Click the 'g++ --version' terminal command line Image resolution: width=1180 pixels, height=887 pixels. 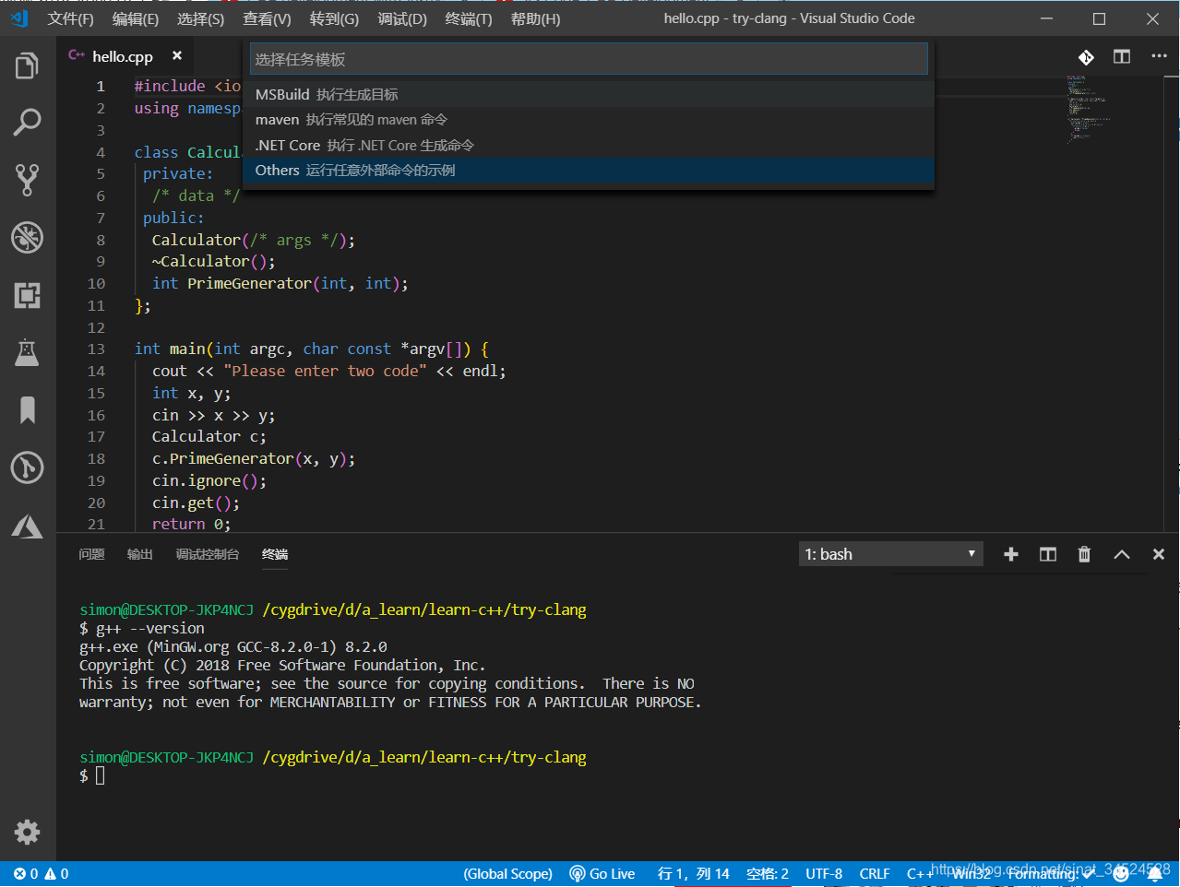[141, 629]
